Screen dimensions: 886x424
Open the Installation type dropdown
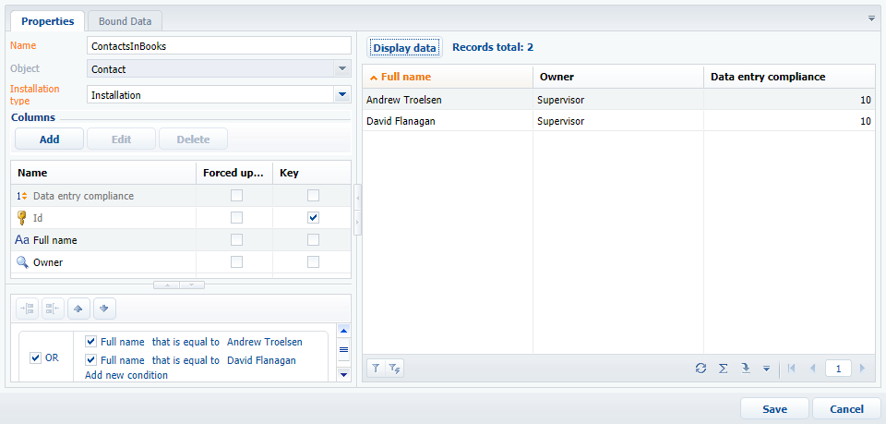click(341, 94)
